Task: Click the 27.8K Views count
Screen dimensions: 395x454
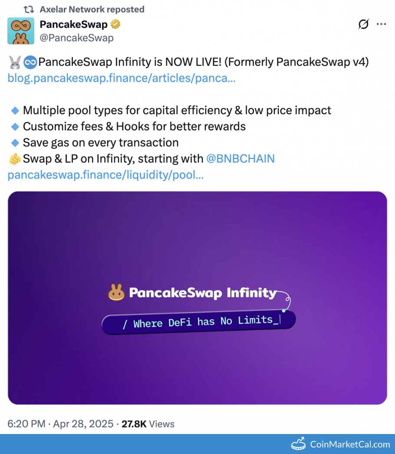Action: pos(148,424)
